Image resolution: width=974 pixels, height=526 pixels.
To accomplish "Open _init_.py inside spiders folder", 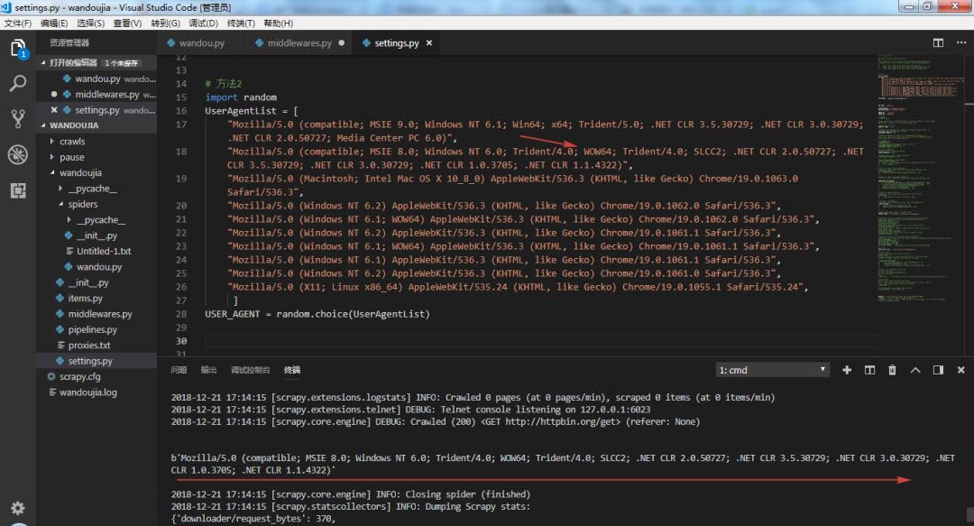I will pyautogui.click(x=96, y=235).
